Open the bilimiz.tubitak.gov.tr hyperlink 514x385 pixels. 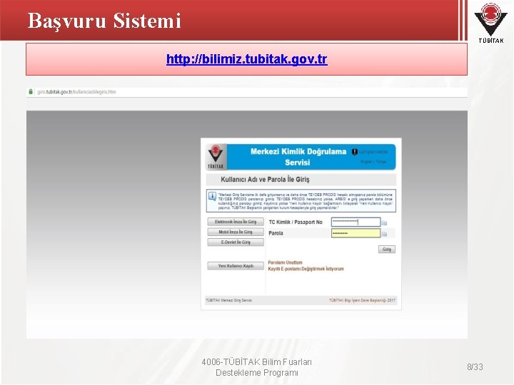click(x=246, y=59)
